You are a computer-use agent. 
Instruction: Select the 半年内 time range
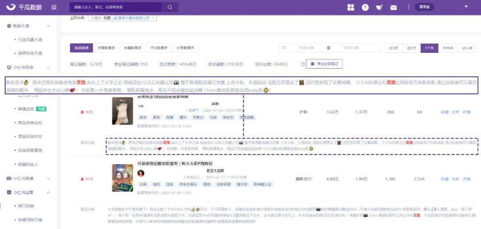pyautogui.click(x=448, y=48)
